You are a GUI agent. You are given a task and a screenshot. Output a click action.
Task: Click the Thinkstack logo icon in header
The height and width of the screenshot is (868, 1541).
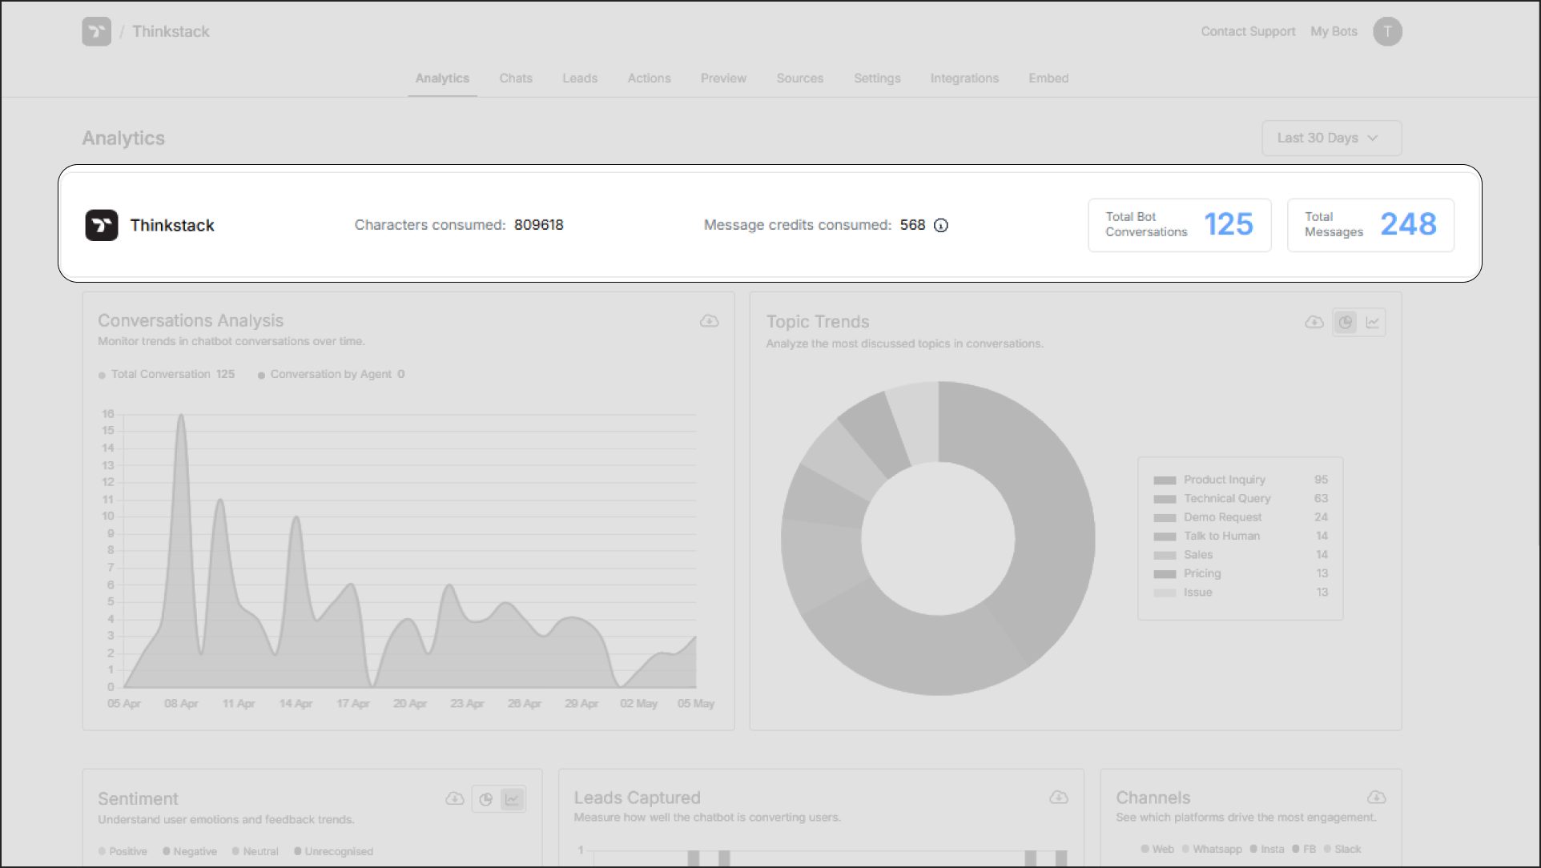[x=96, y=31]
